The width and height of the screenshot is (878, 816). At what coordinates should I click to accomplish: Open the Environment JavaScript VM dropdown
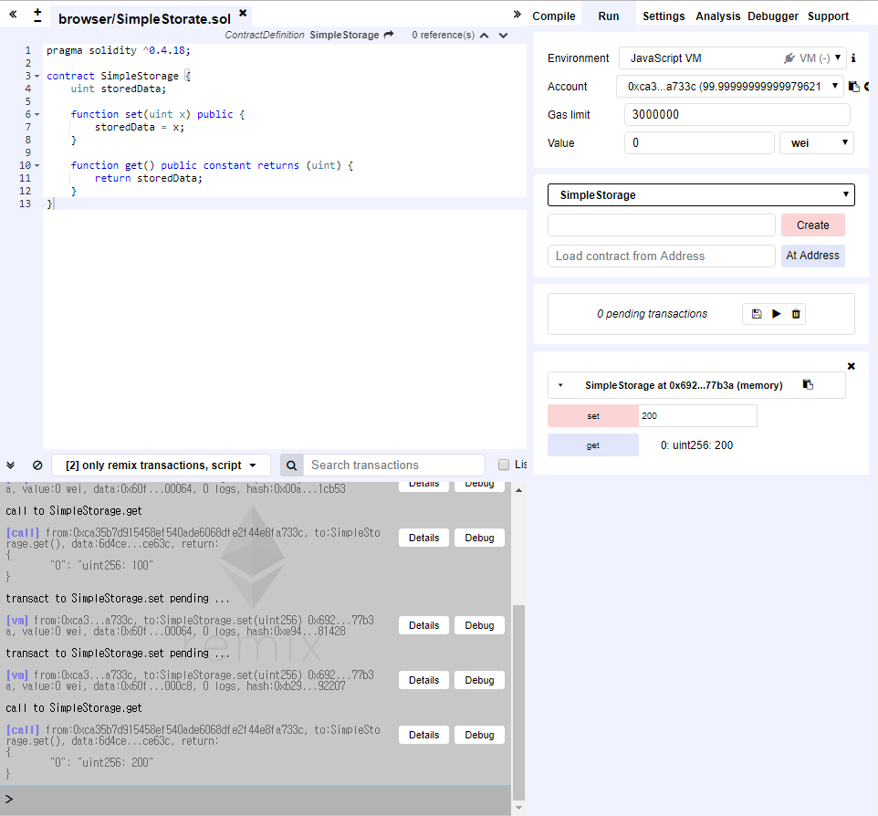click(x=732, y=58)
